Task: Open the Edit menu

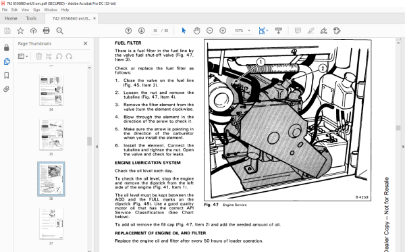Action: [x=14, y=9]
